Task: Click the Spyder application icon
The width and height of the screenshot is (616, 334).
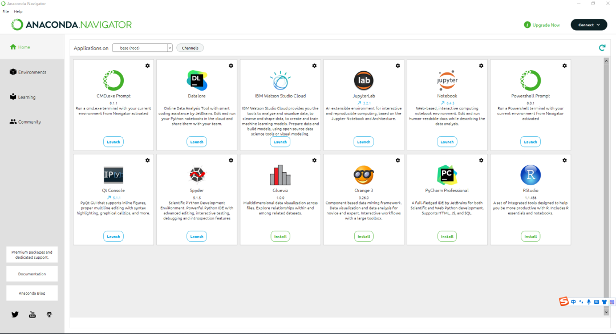Action: [197, 175]
